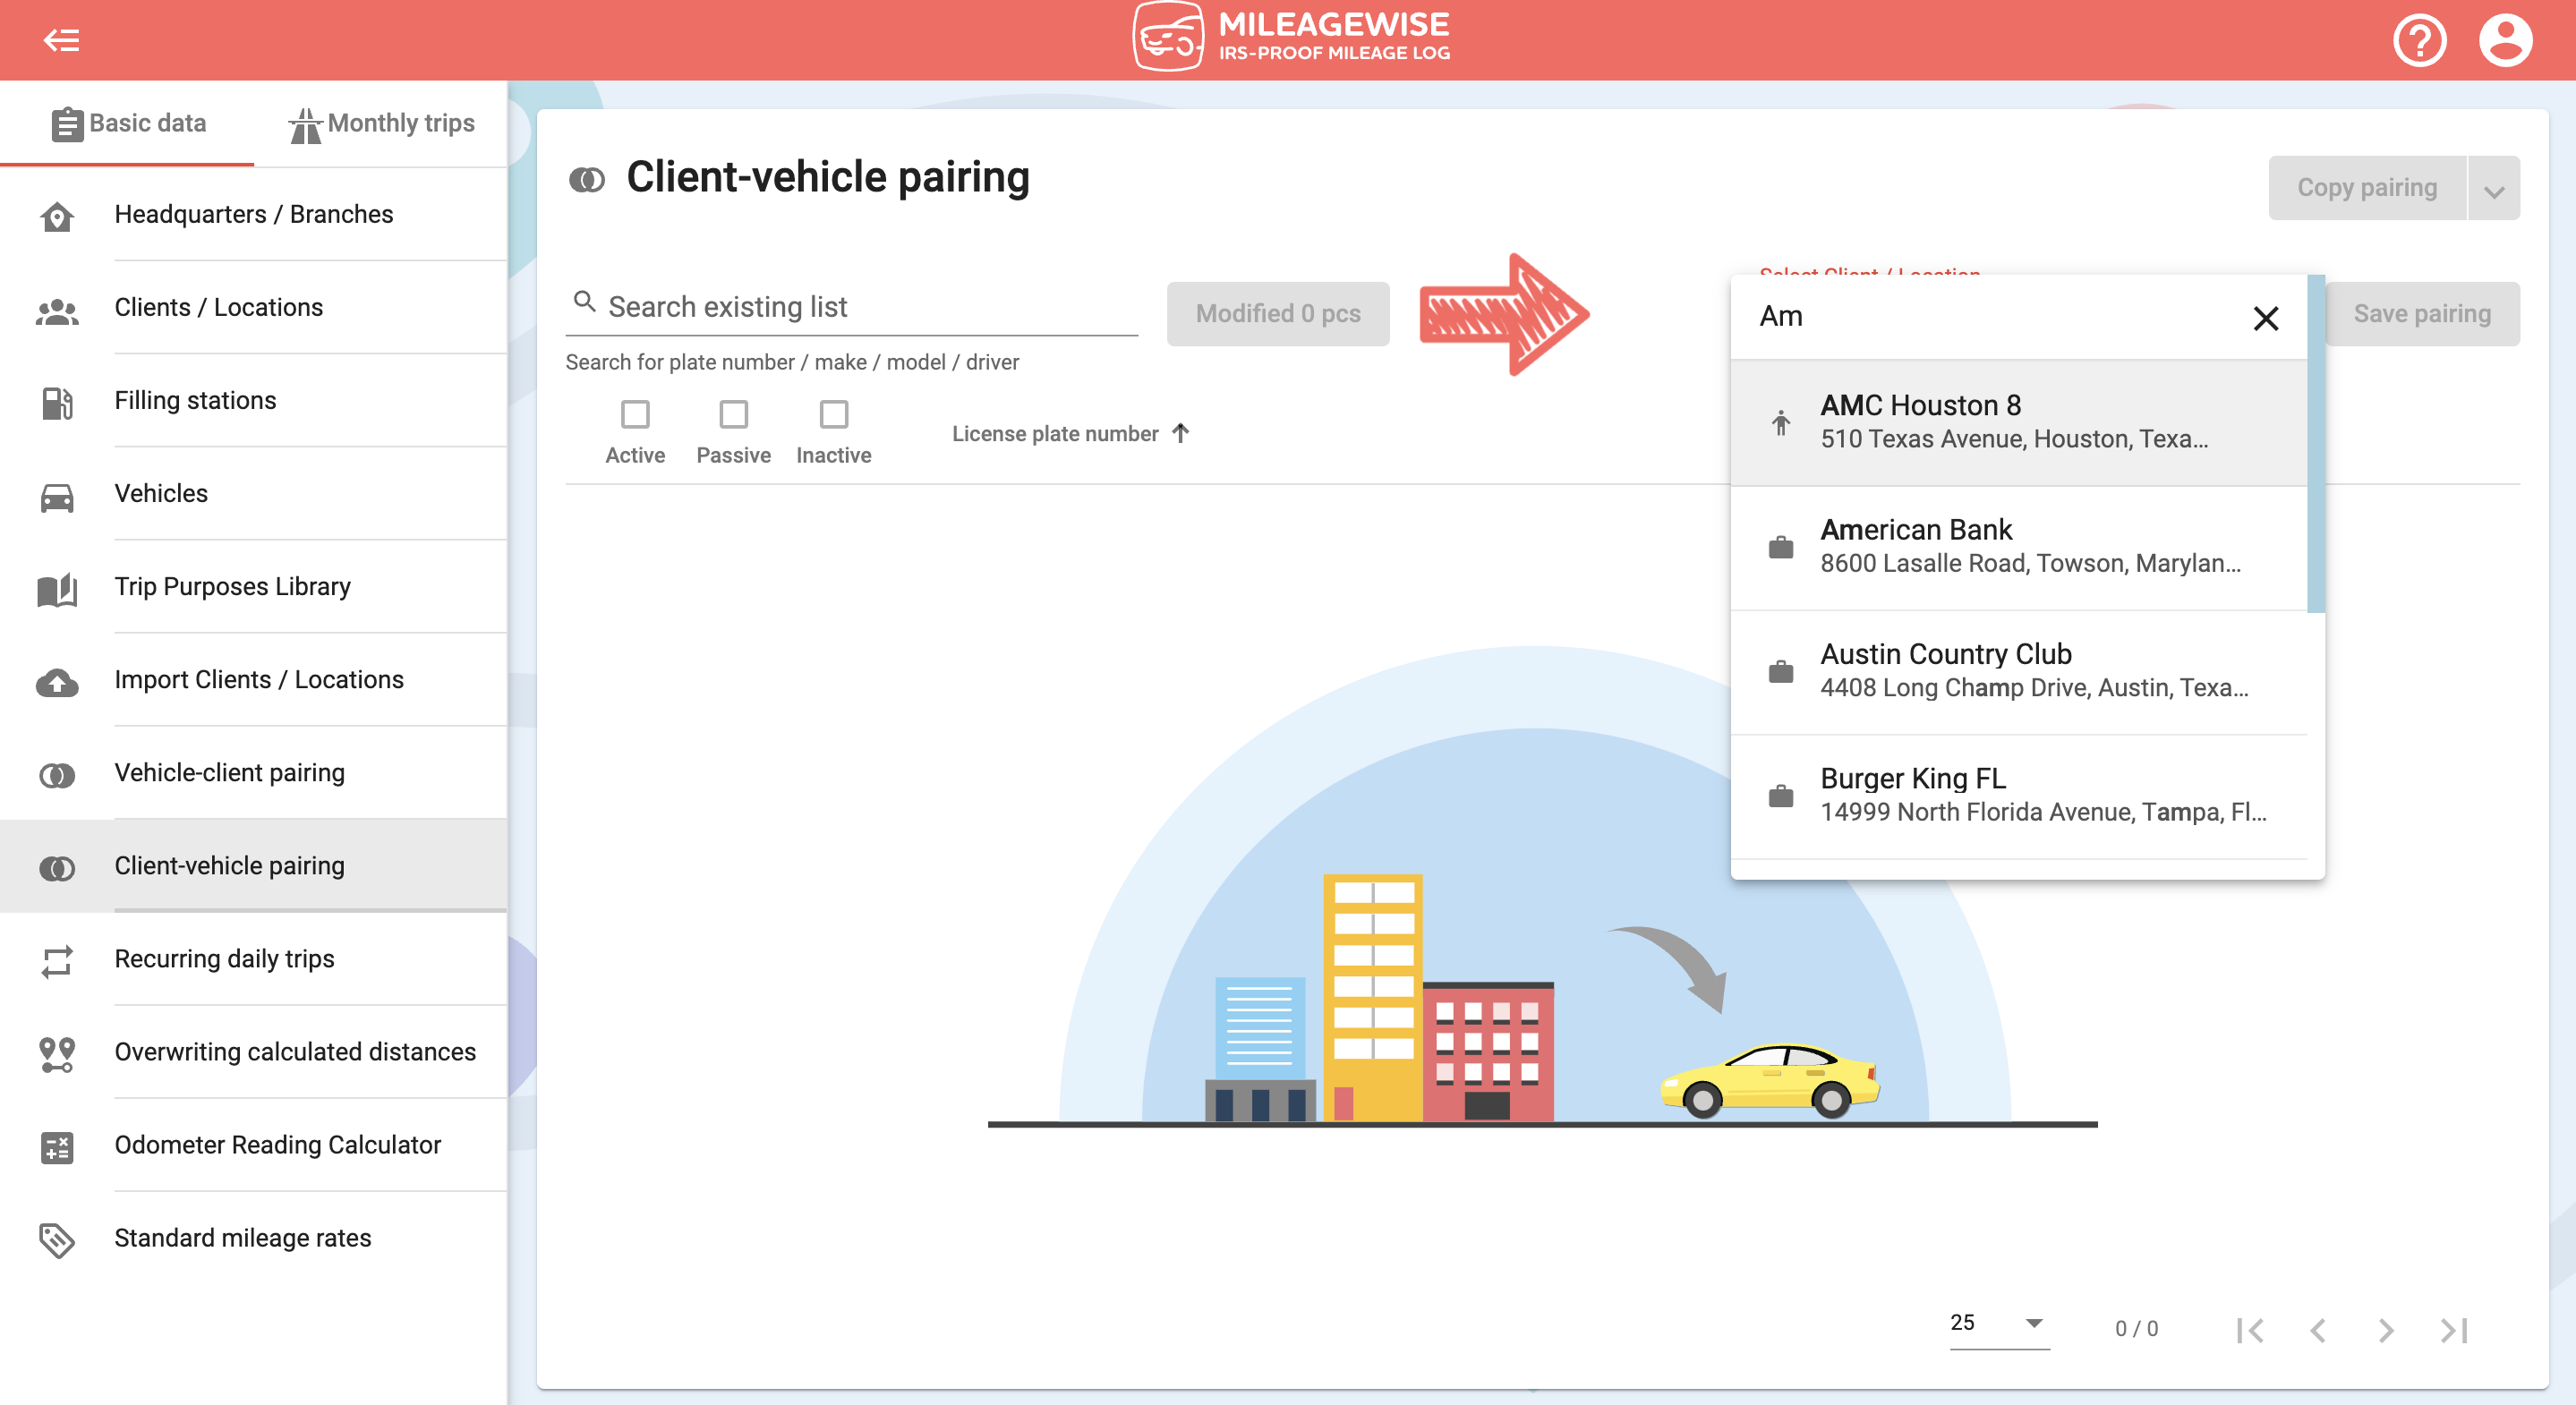Expand the Copy pairing dropdown arrow
The width and height of the screenshot is (2576, 1405).
[2493, 188]
